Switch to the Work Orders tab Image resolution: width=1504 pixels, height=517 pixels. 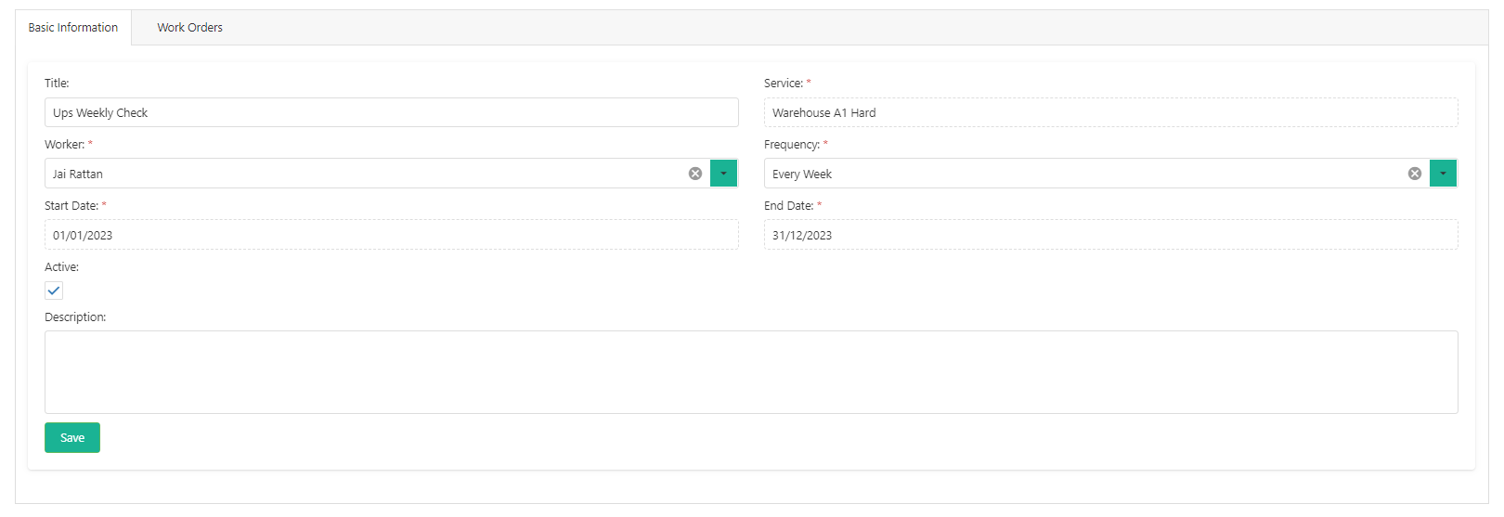[x=190, y=28]
